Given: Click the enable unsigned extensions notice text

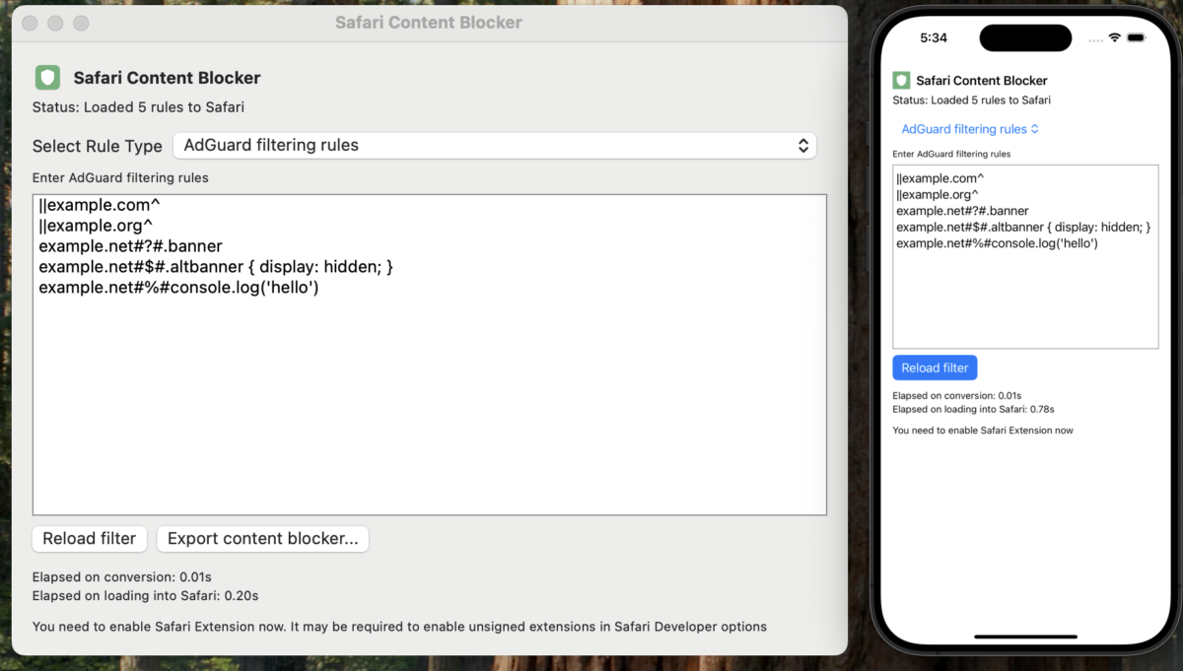Looking at the screenshot, I should point(399,627).
